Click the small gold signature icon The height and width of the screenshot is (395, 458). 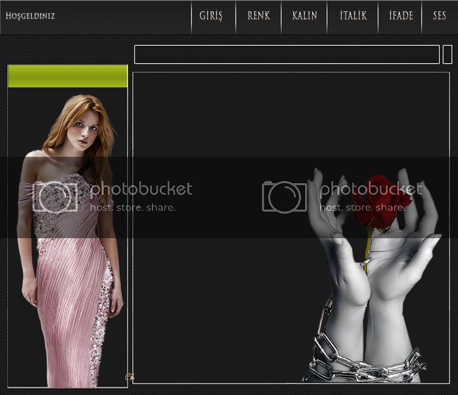pyautogui.click(x=130, y=377)
